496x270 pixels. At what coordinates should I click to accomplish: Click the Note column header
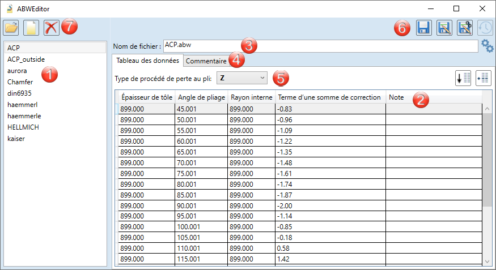pos(434,97)
